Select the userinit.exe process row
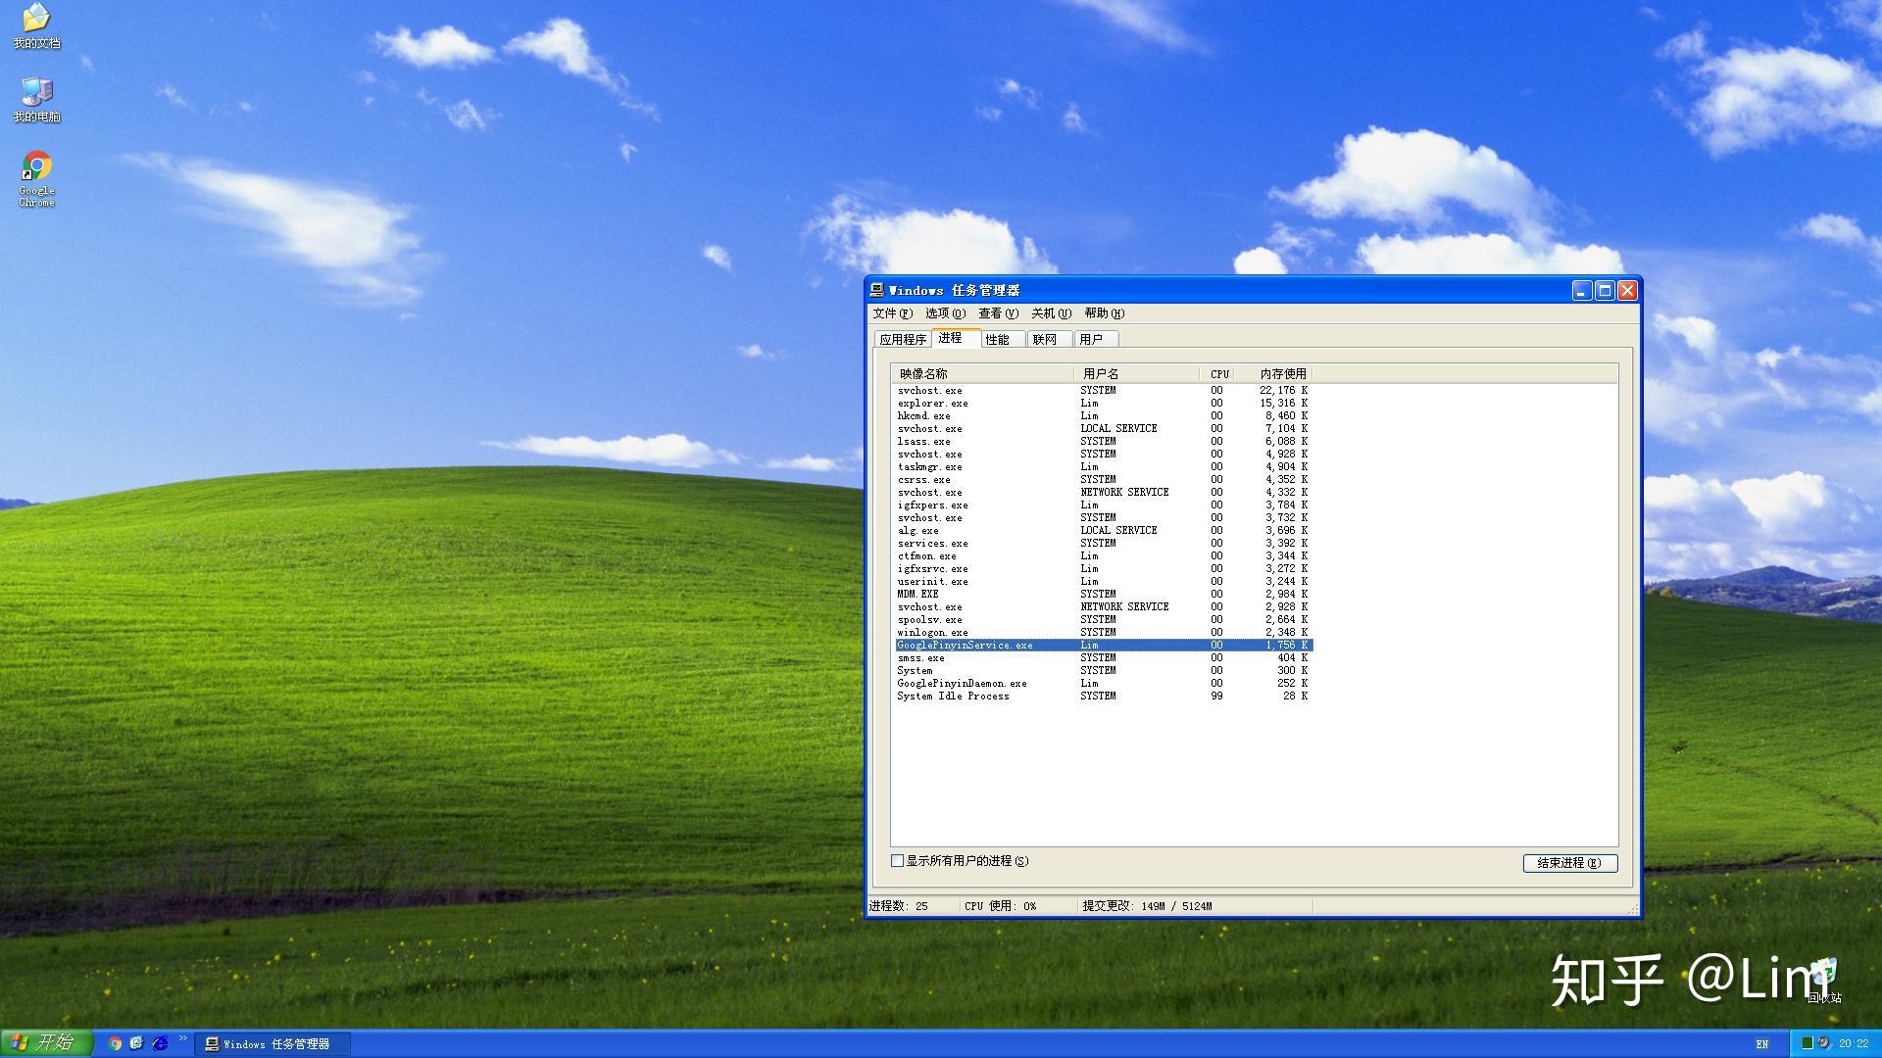The width and height of the screenshot is (1882, 1058). click(x=1103, y=582)
